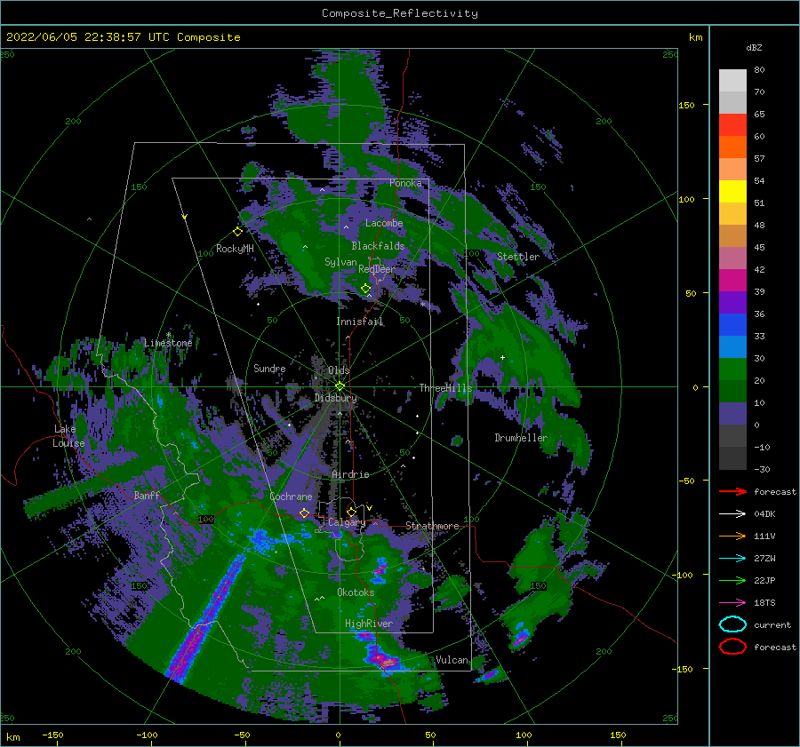Click the 33 dBZ blue color swatch

click(732, 324)
